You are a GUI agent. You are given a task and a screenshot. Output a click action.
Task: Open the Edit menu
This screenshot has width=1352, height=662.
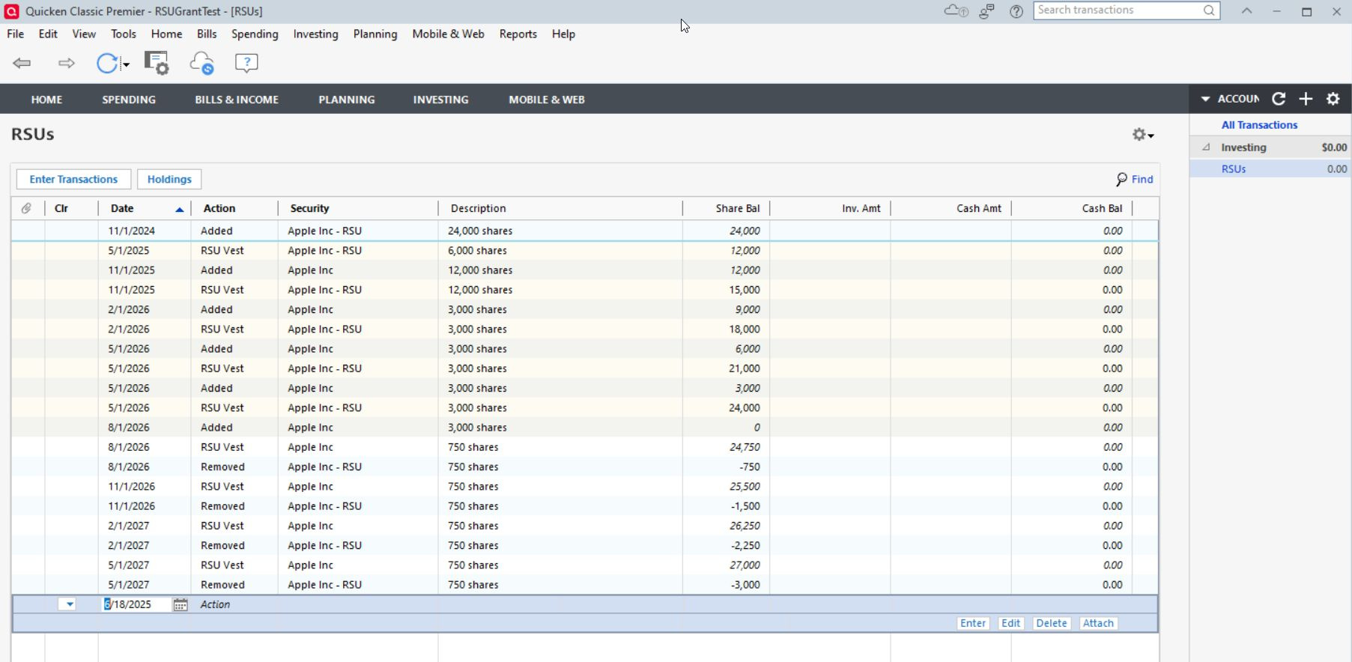[x=48, y=34]
